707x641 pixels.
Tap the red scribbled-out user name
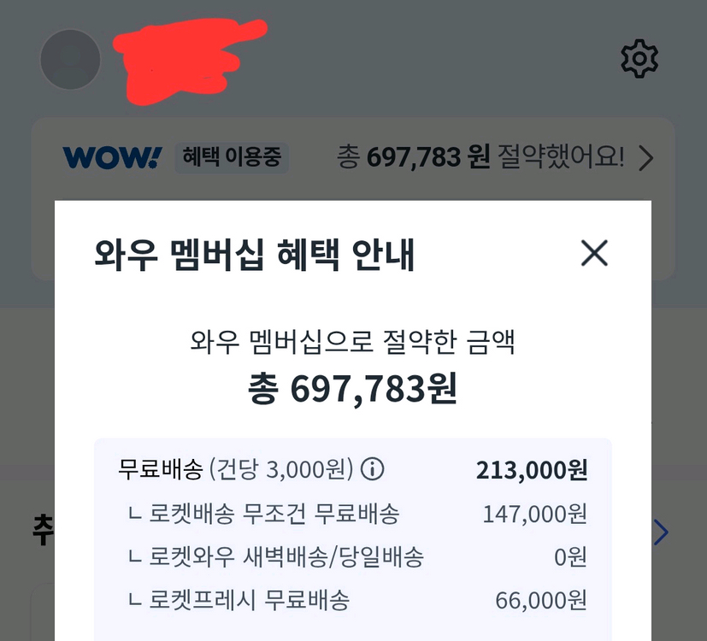(x=190, y=62)
